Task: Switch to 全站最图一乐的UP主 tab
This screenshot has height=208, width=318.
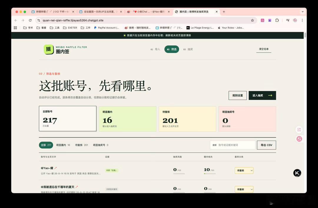Action: click(100, 12)
